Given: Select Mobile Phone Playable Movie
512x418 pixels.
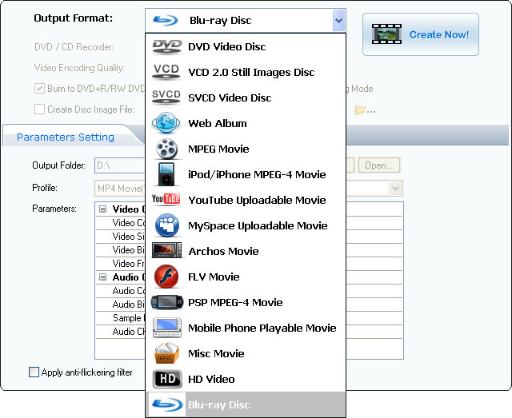Looking at the screenshot, I should (246, 328).
